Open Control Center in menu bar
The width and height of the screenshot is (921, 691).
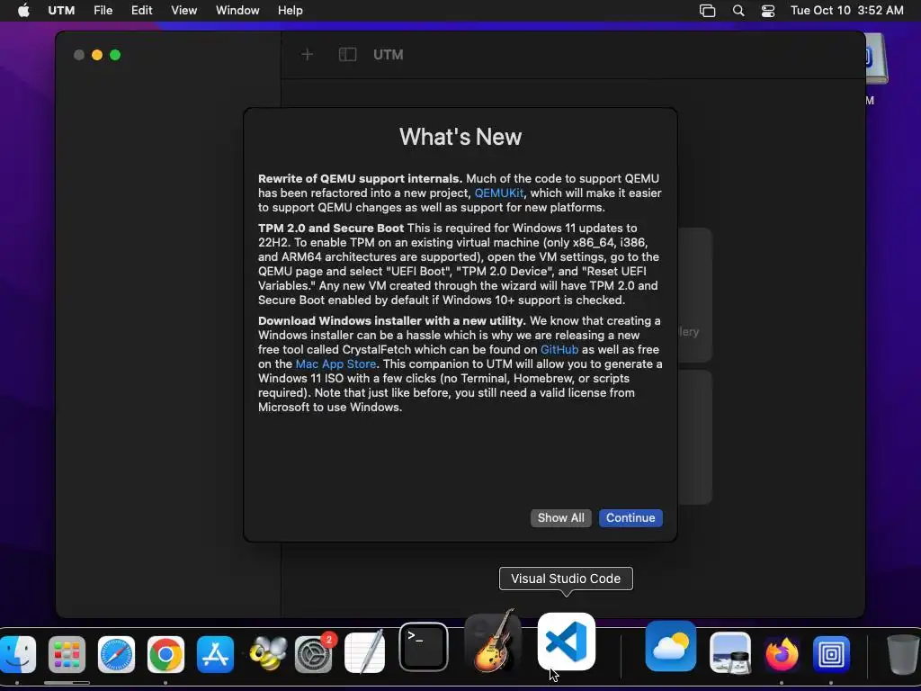(x=768, y=11)
